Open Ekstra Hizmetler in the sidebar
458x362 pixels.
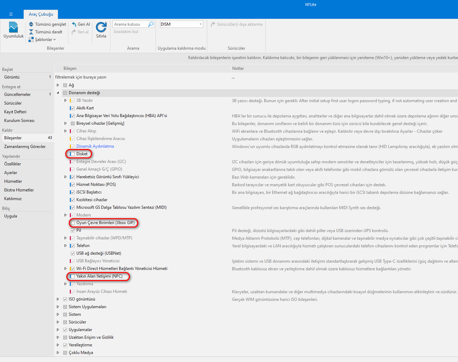[x=27, y=190]
